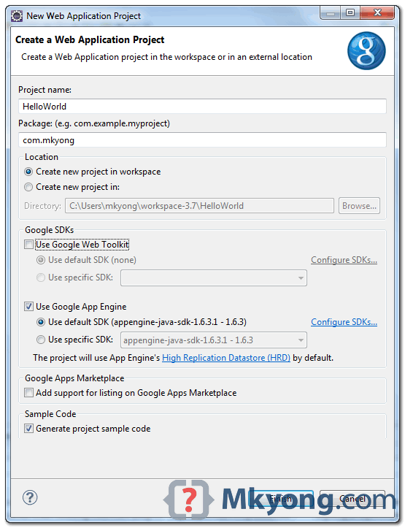Image resolution: width=405 pixels, height=528 pixels.
Task: Enable Use Google Web Toolkit checkbox
Action: (x=29, y=245)
